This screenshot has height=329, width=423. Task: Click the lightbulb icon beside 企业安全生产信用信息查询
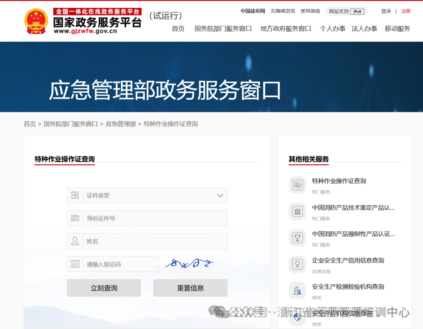pyautogui.click(x=297, y=264)
